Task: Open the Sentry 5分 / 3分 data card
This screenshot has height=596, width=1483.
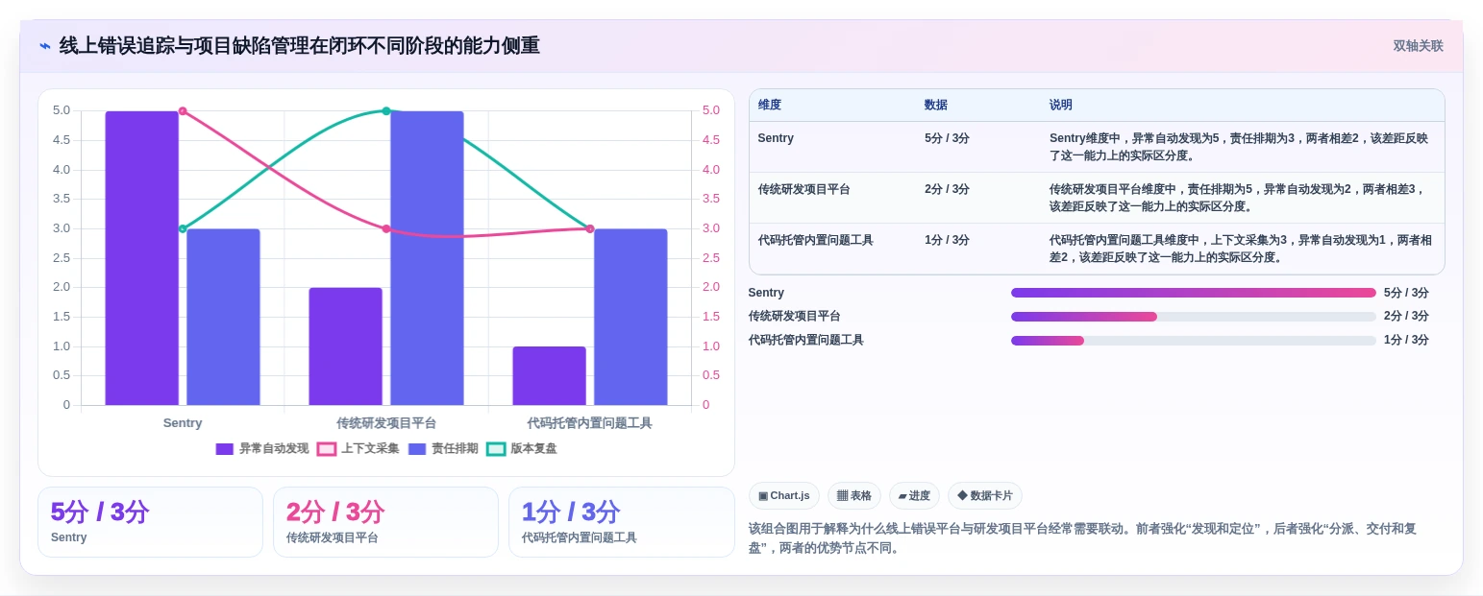Action: pos(150,522)
